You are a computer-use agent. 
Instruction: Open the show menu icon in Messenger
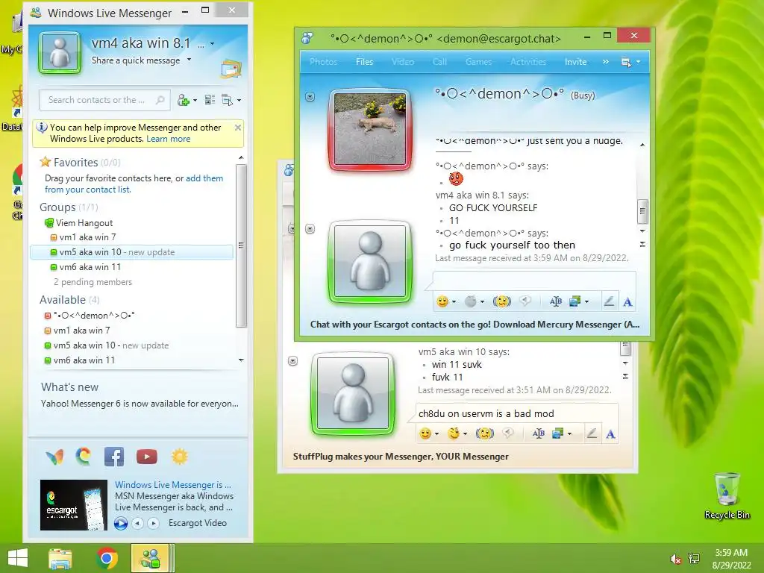[x=228, y=100]
